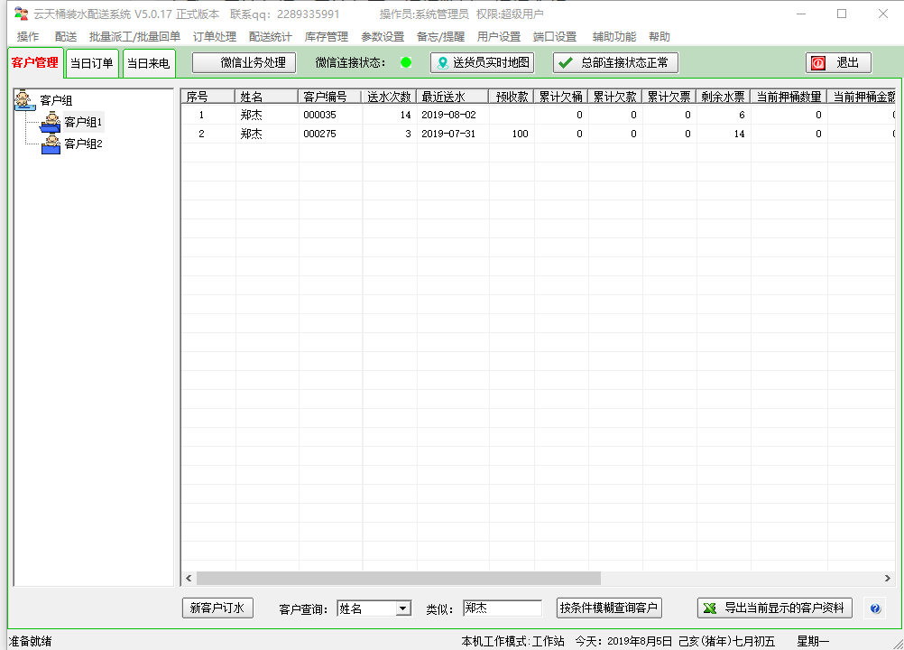Switch to 当日订单 tab
The image size is (904, 650).
coord(92,63)
